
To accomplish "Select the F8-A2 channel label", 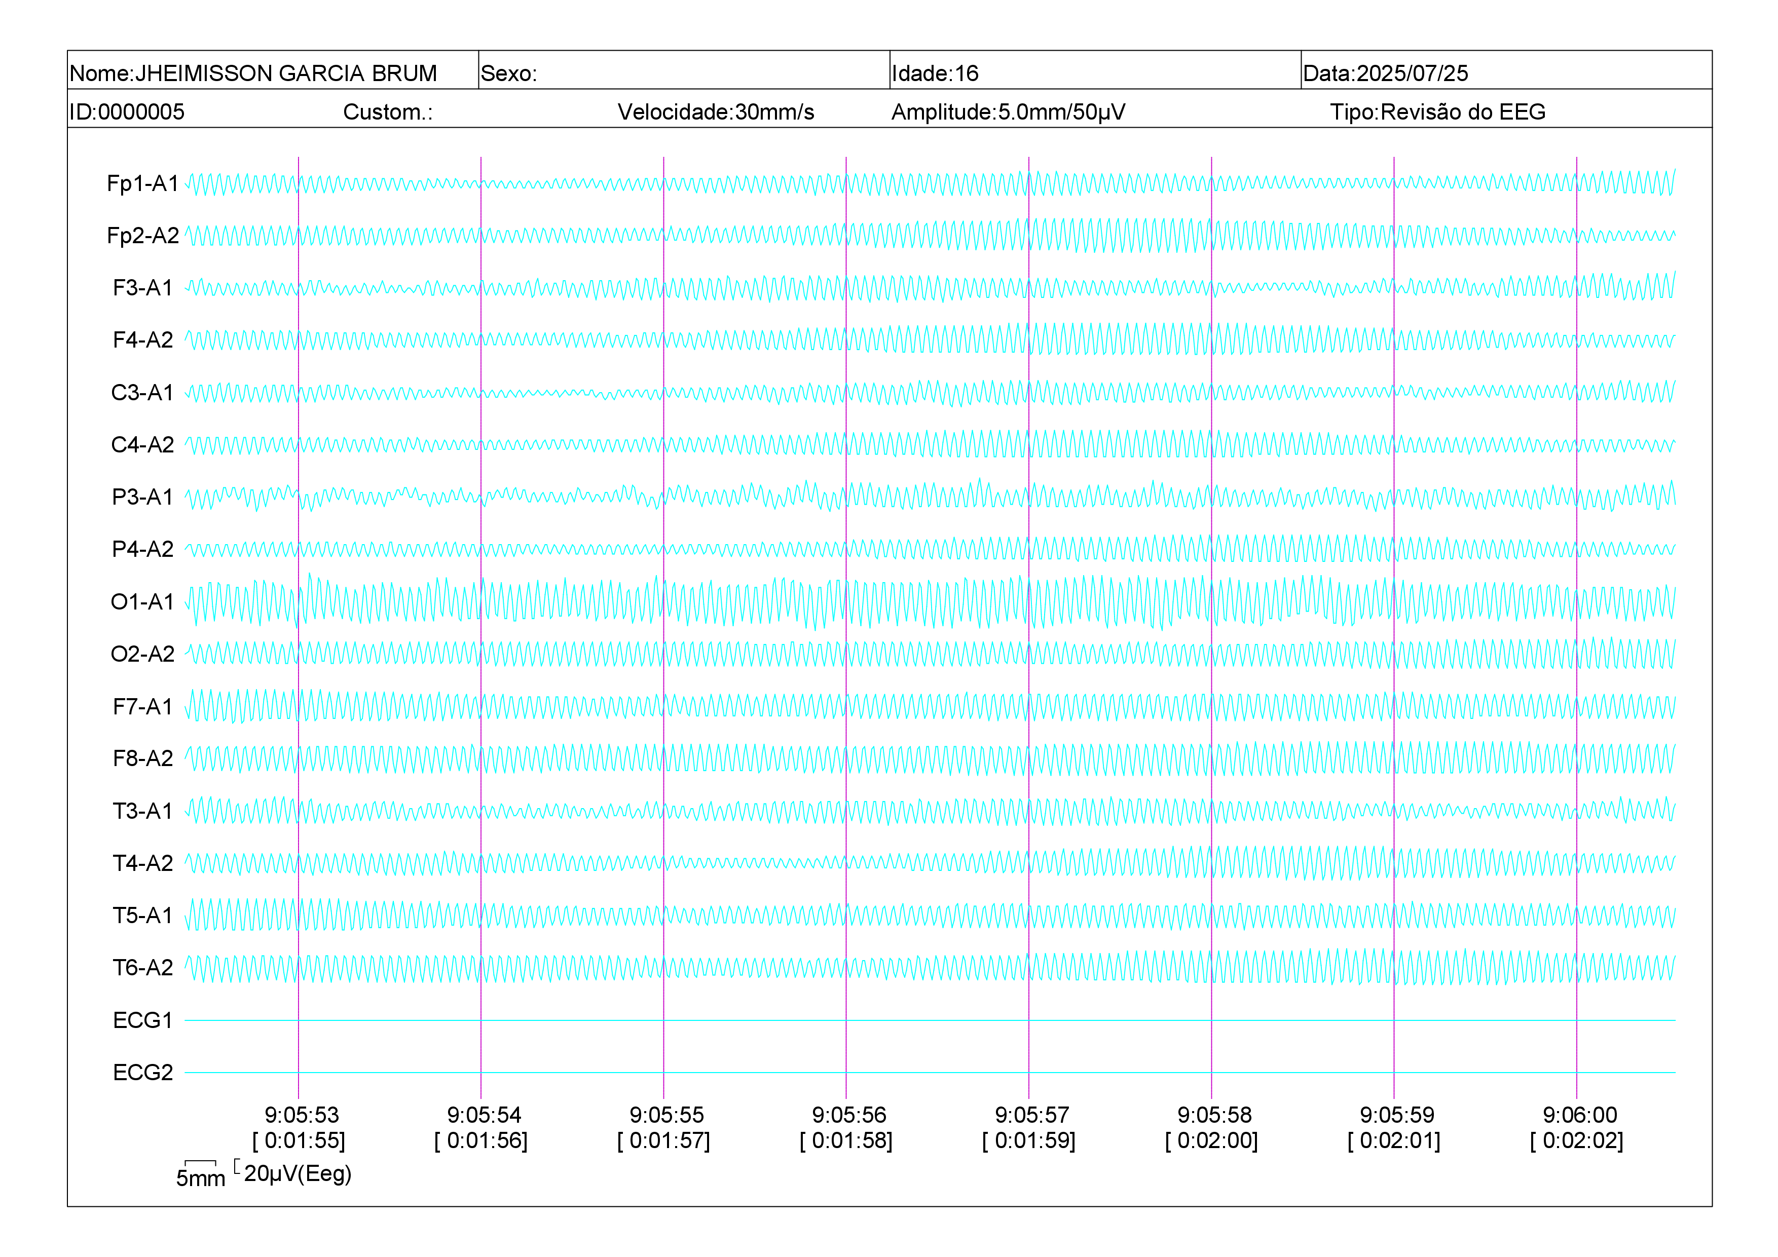I will (x=142, y=758).
